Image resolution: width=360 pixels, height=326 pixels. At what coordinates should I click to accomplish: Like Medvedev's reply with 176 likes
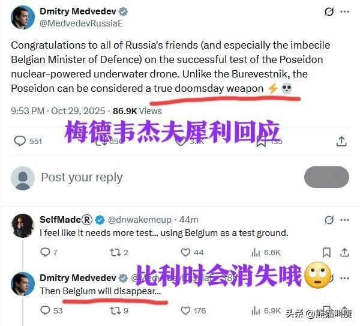tap(185, 310)
